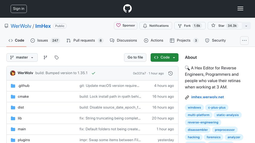Open the GitHub logo homepage

[127, 8]
